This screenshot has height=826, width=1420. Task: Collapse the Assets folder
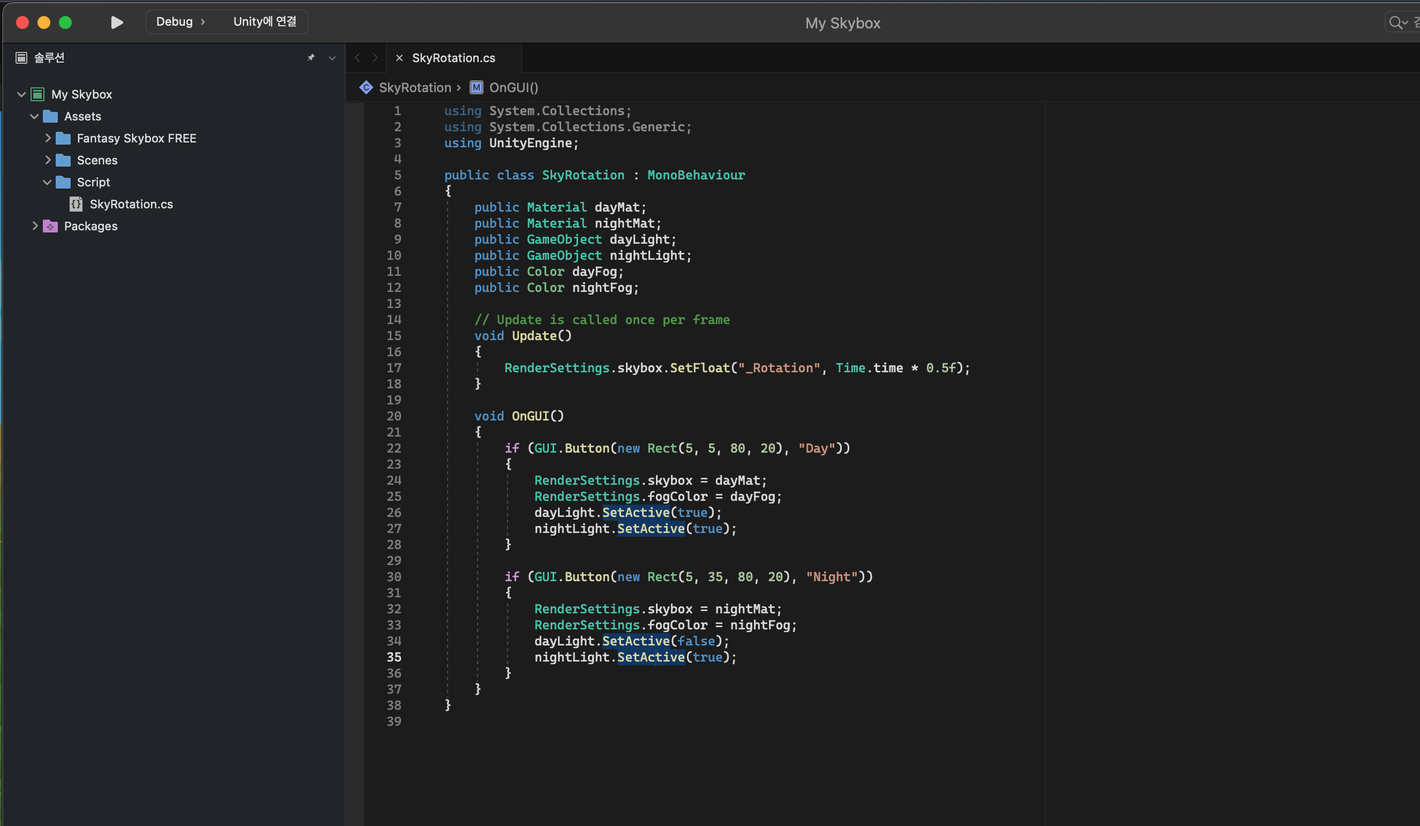click(34, 116)
